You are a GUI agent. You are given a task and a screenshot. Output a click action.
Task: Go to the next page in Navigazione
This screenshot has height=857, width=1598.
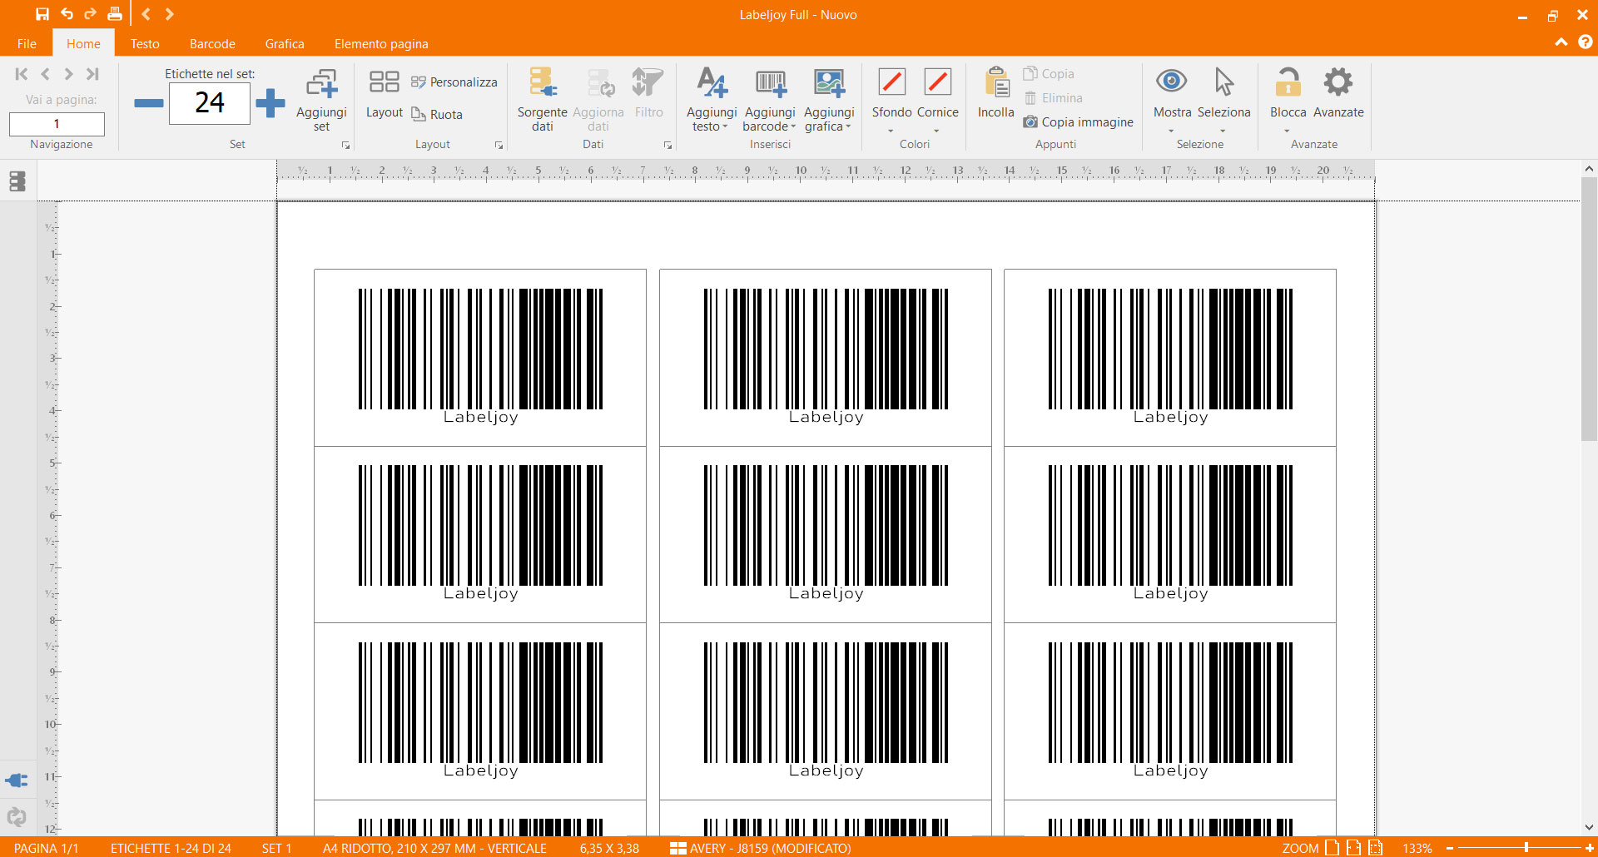69,74
